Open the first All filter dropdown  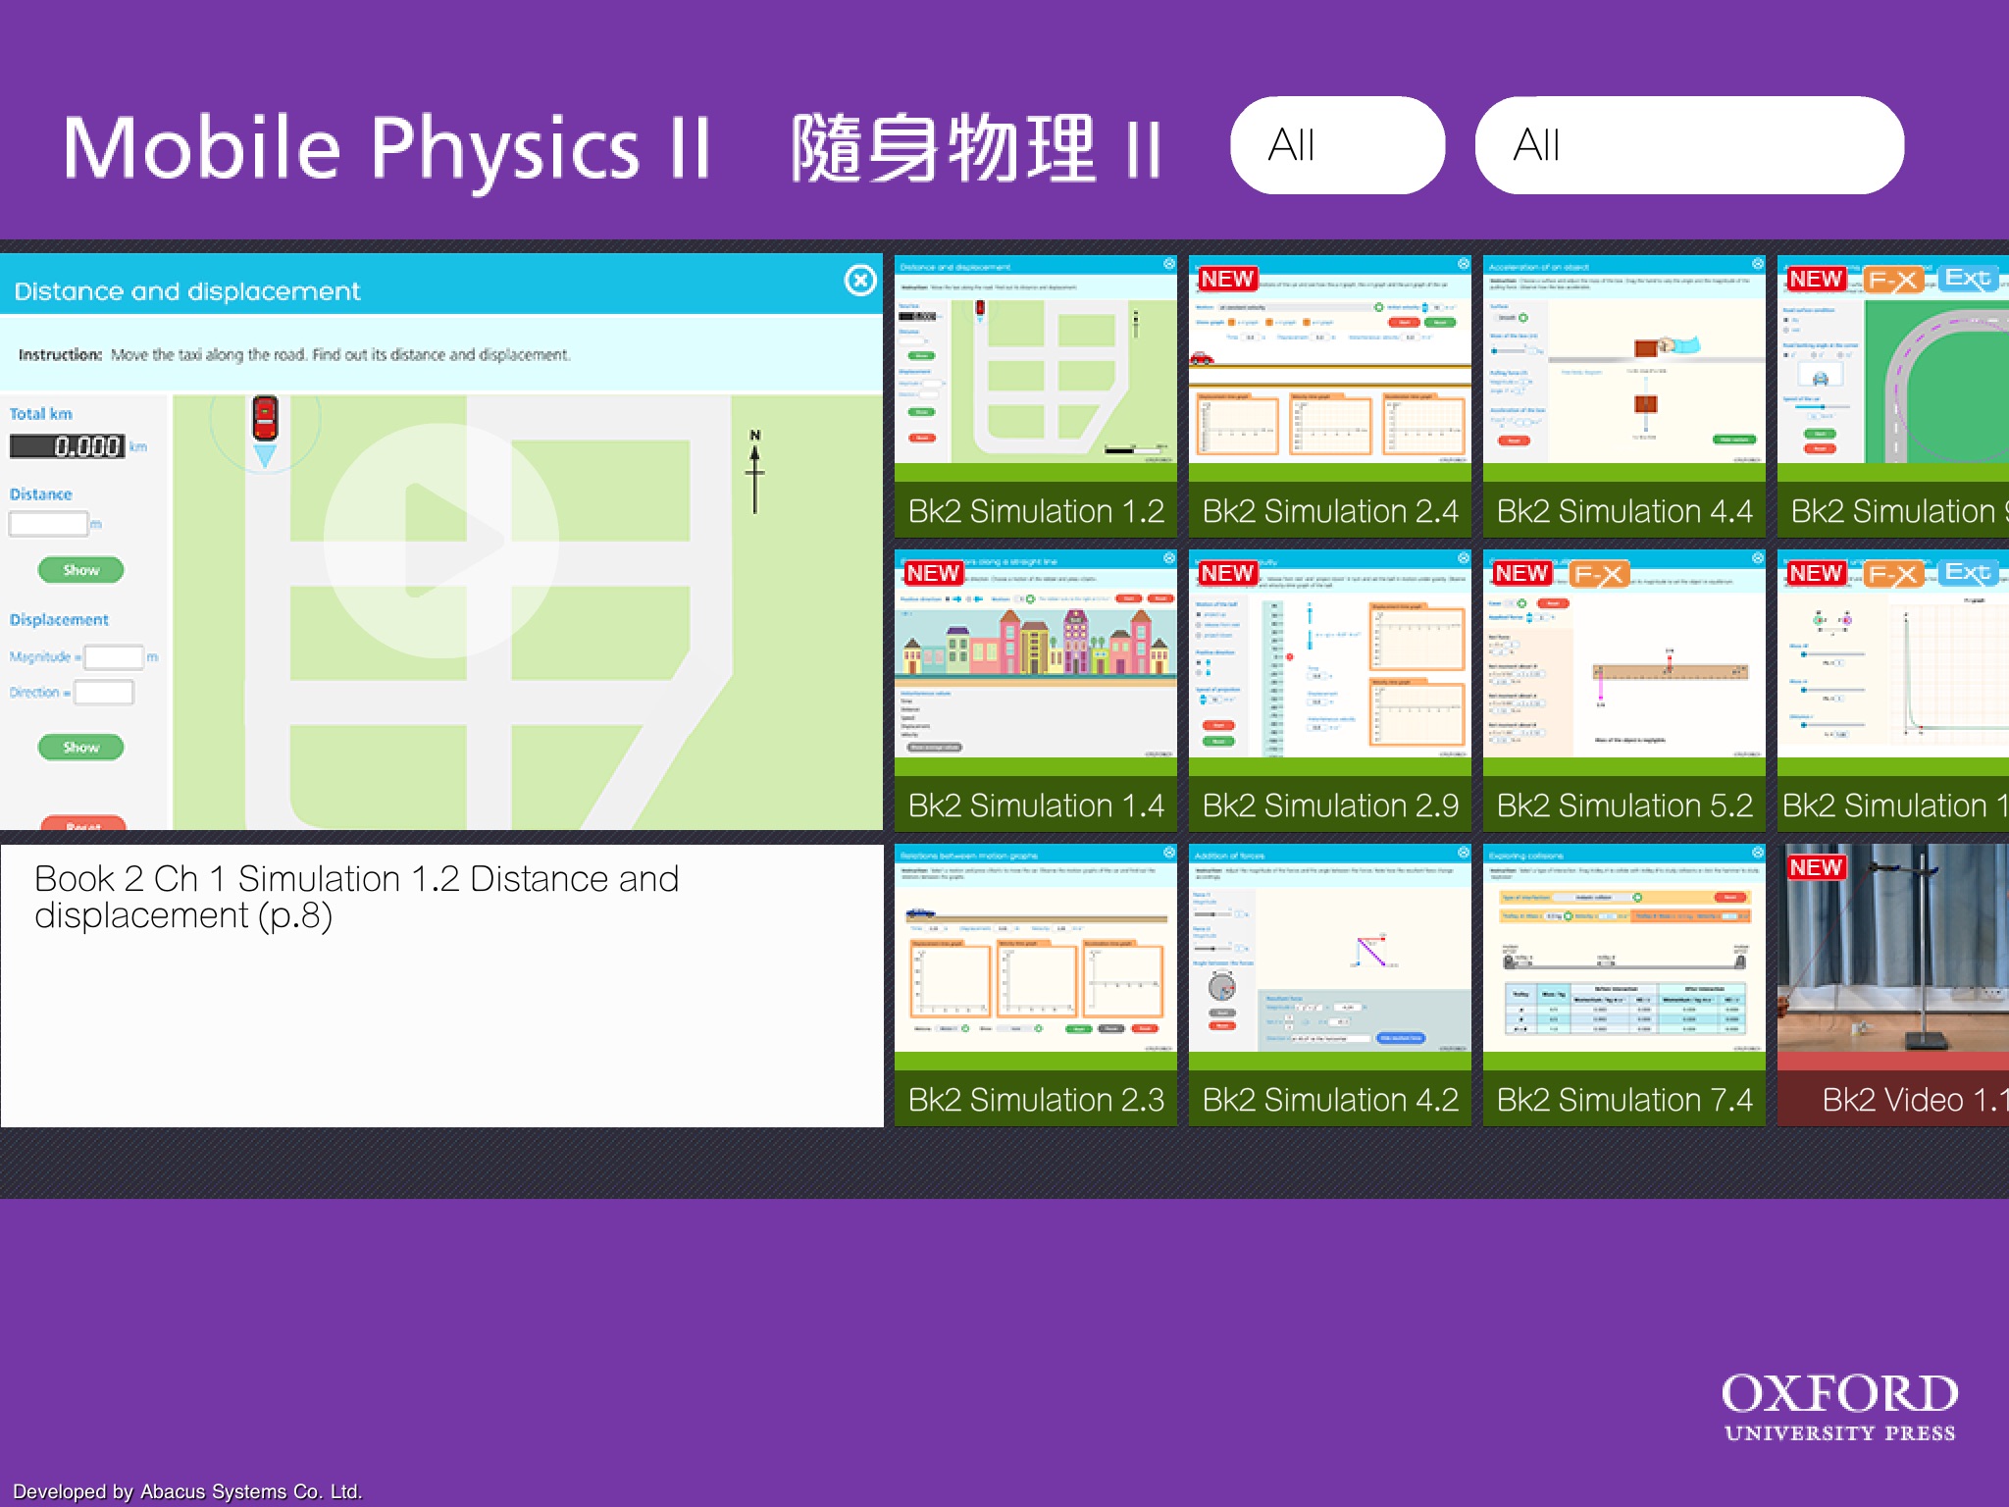point(1337,145)
